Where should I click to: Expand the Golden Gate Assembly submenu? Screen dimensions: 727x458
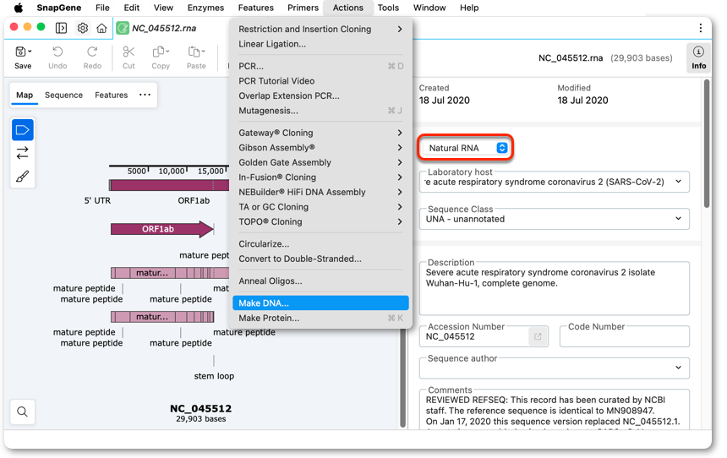[320, 163]
